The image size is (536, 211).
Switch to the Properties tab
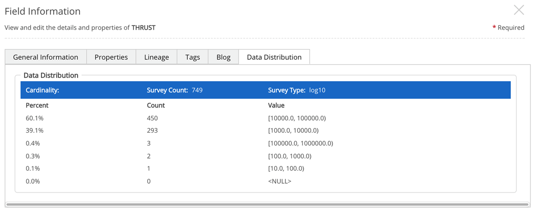[111, 57]
